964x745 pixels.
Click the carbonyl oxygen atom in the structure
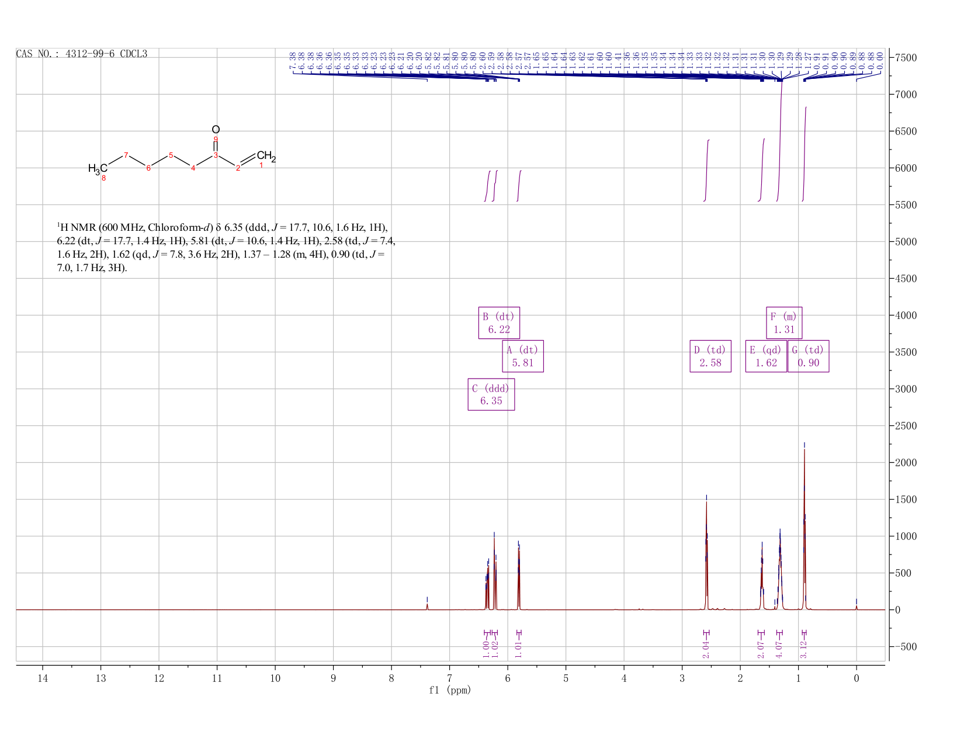(x=216, y=129)
